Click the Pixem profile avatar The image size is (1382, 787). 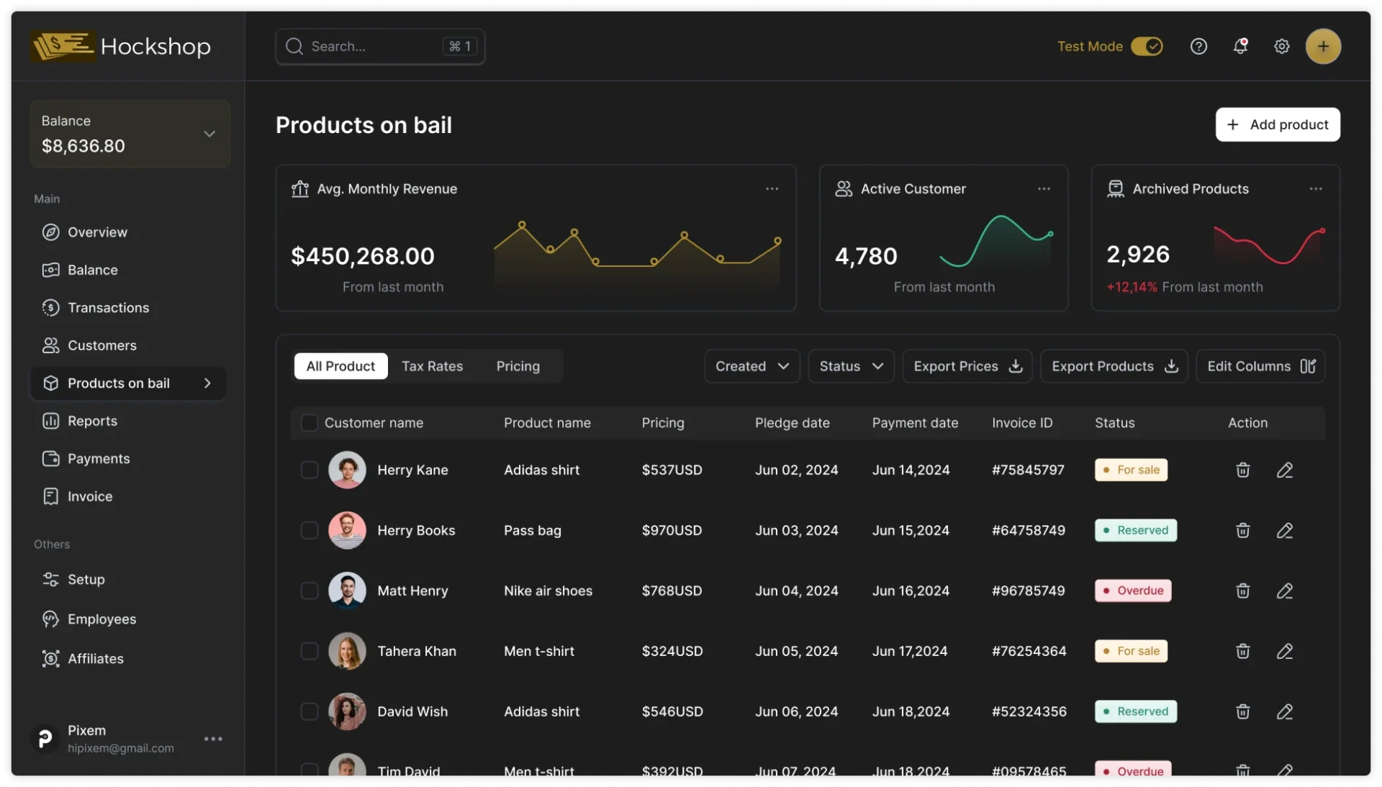45,739
